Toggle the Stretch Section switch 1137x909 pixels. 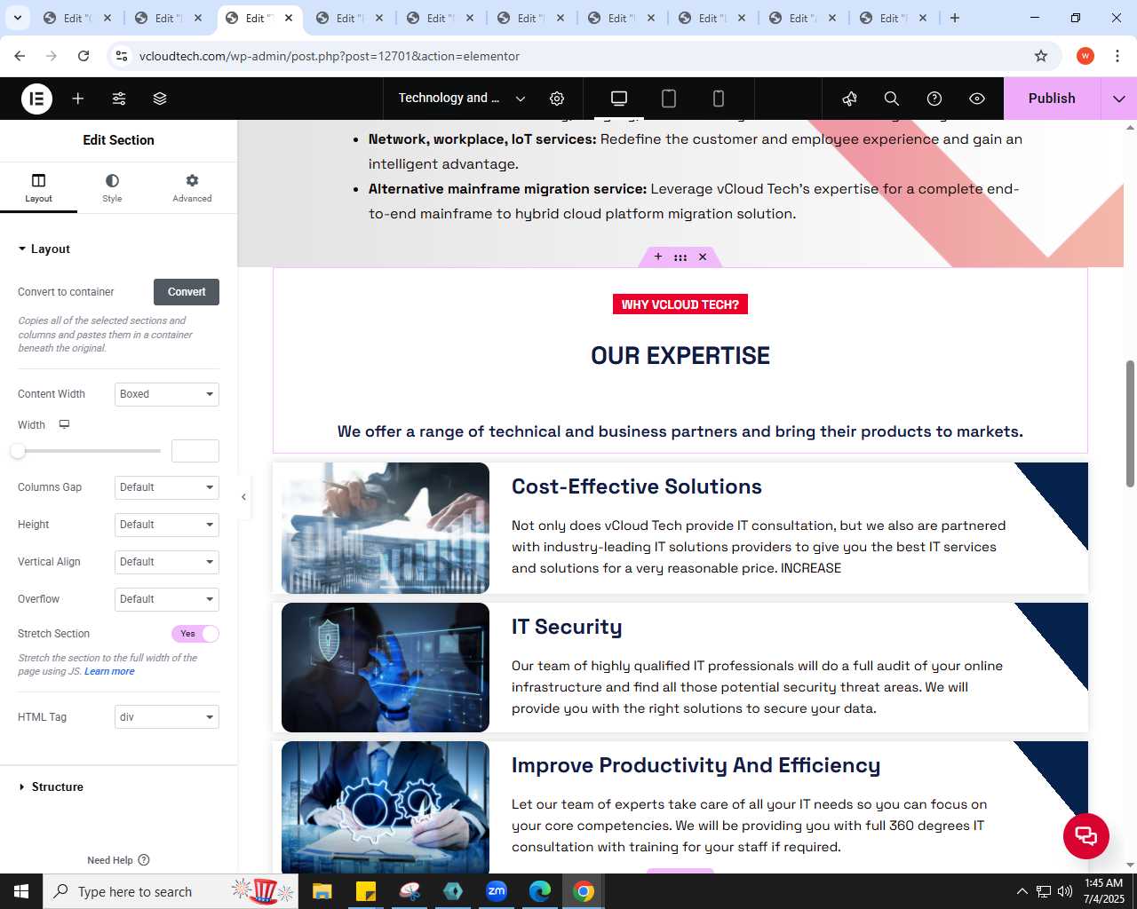[195, 634]
